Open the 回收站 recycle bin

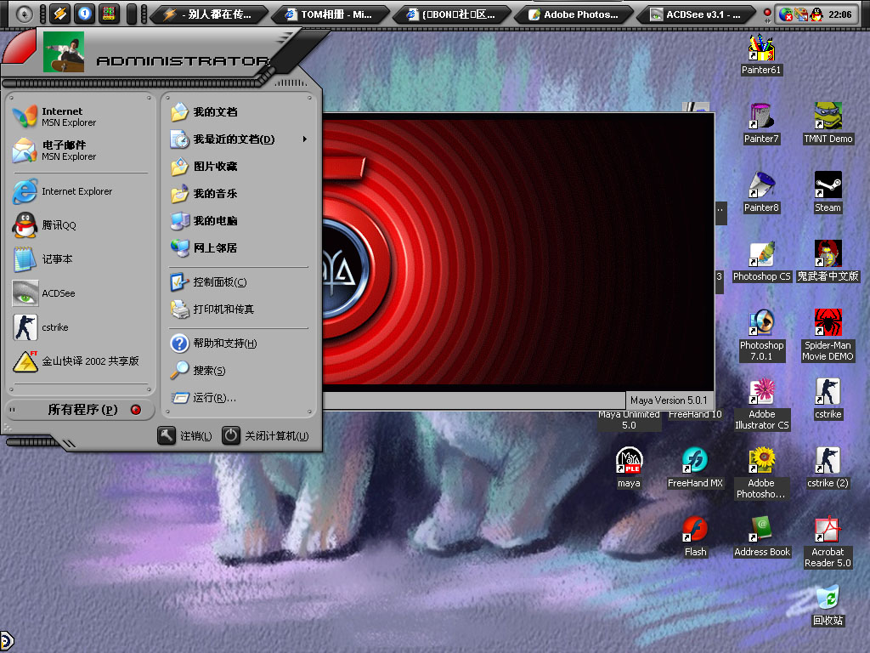828,605
